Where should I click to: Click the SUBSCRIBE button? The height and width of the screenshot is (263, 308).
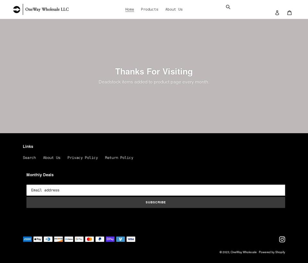pos(156,202)
